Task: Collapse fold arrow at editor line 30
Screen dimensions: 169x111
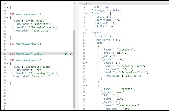Action: click(x=8, y=63)
